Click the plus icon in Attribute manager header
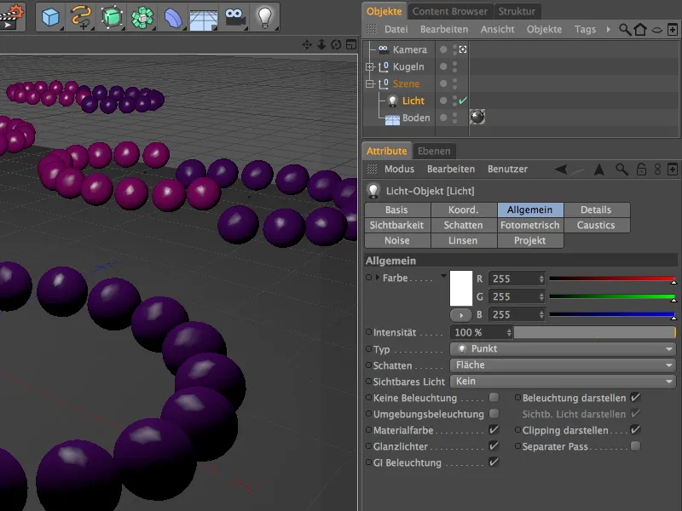 click(673, 169)
